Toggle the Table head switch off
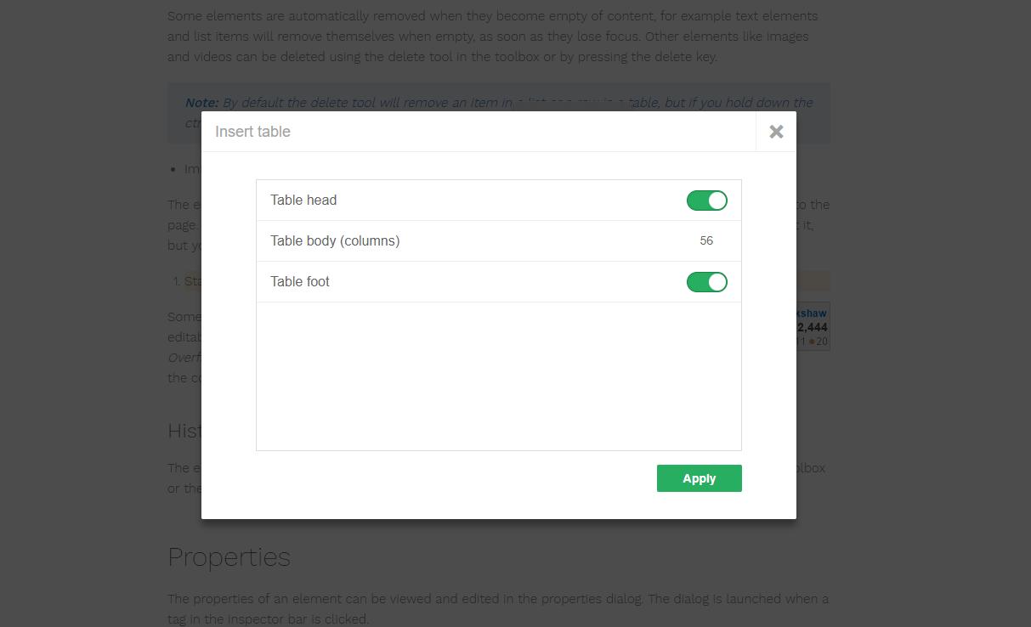 706,200
